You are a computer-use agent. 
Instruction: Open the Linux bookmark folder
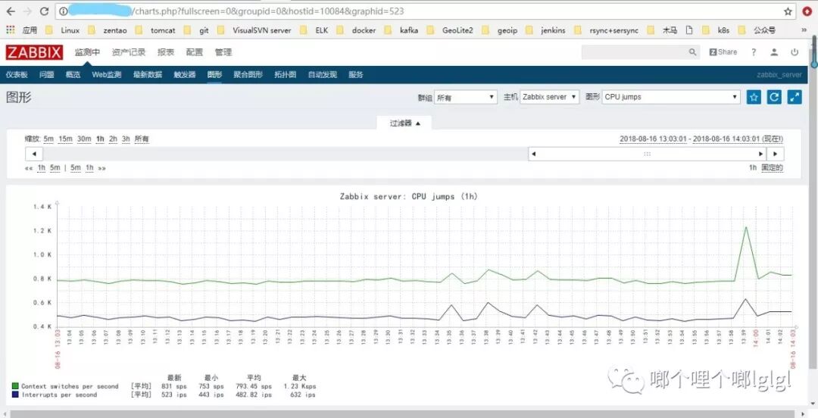tap(63, 30)
